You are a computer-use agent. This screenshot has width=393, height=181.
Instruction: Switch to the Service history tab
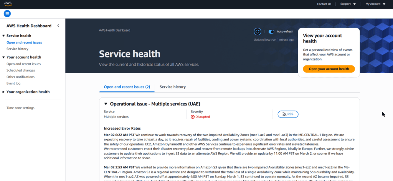click(173, 87)
